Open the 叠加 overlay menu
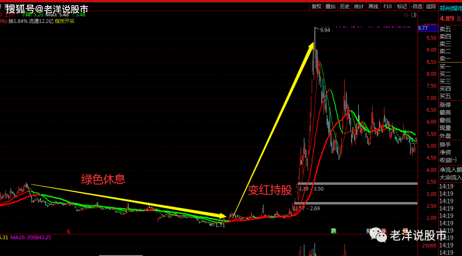This screenshot has height=256, width=462. (x=331, y=6)
